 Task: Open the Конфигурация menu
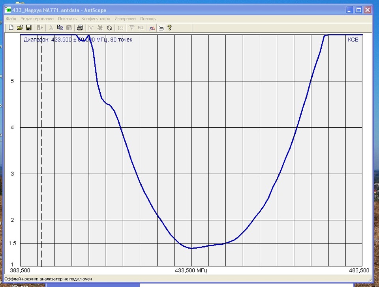click(x=96, y=19)
